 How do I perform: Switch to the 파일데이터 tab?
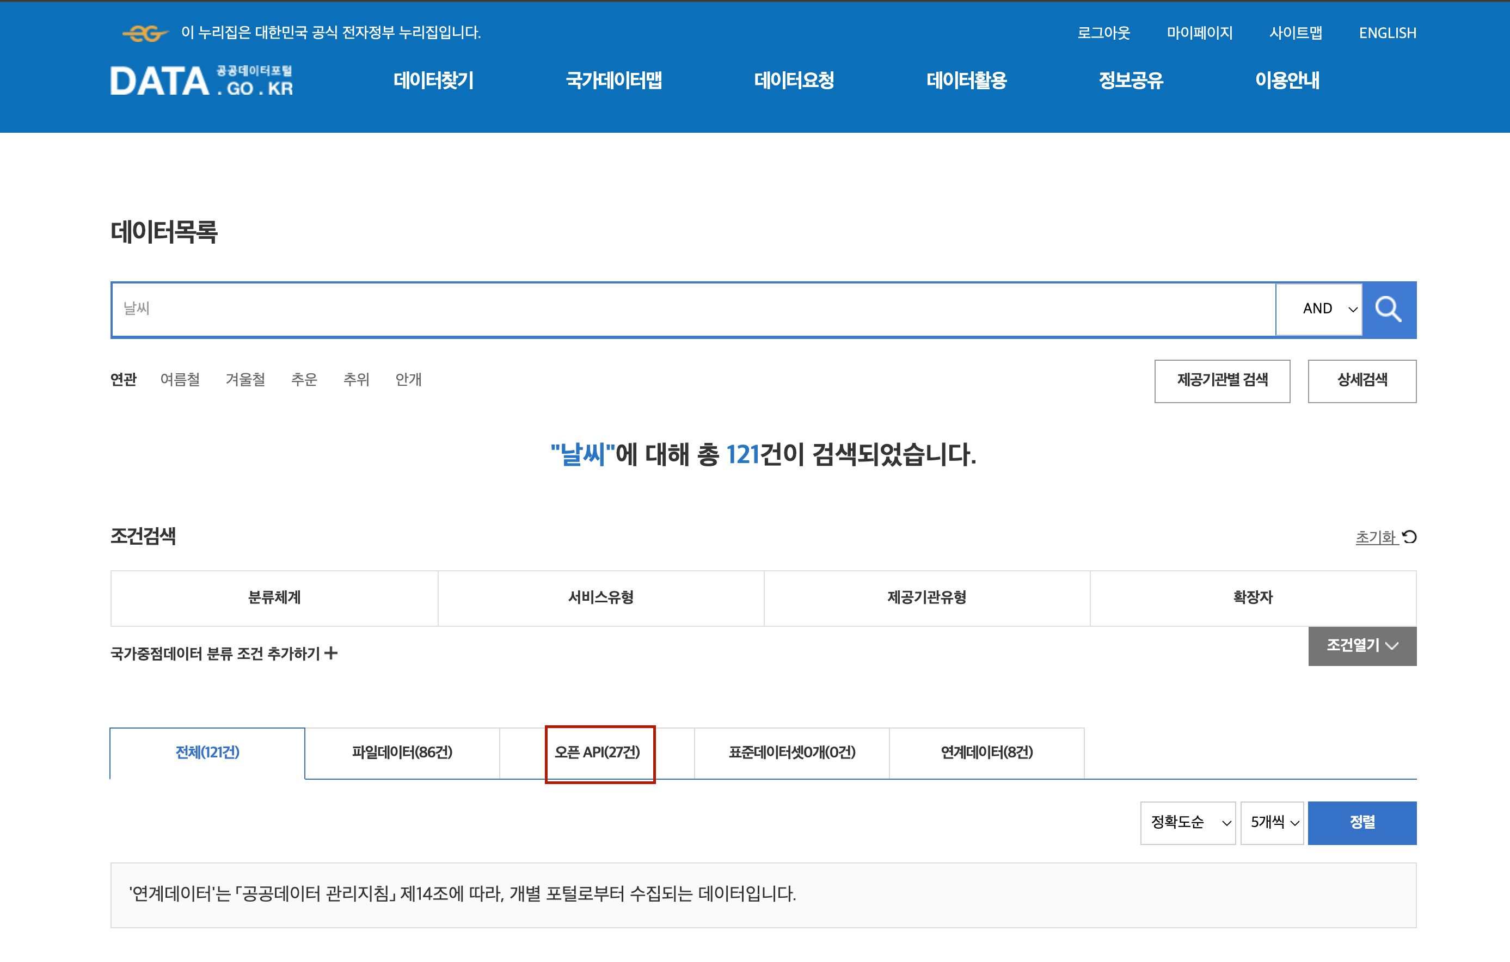click(x=402, y=753)
